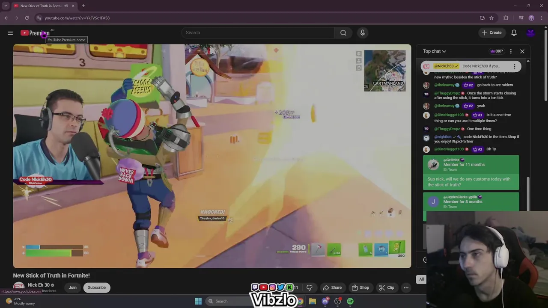This screenshot has width=548, height=308.
Task: Bookmark this page with star icon
Action: click(x=491, y=18)
